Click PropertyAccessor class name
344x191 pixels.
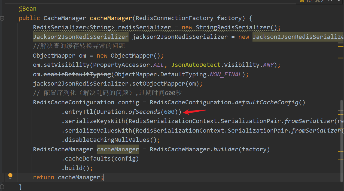pyautogui.click(x=121, y=65)
